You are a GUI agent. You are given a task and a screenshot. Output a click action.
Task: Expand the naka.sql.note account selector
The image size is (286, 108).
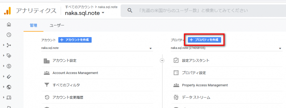[x=85, y=13]
